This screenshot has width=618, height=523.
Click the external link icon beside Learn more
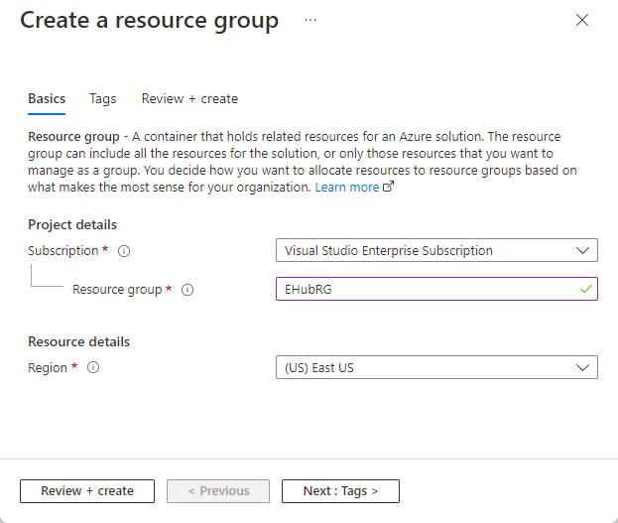tap(389, 188)
